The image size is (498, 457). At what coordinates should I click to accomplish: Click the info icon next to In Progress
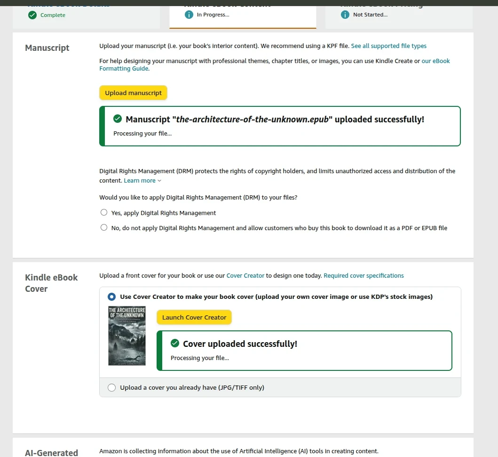point(189,15)
